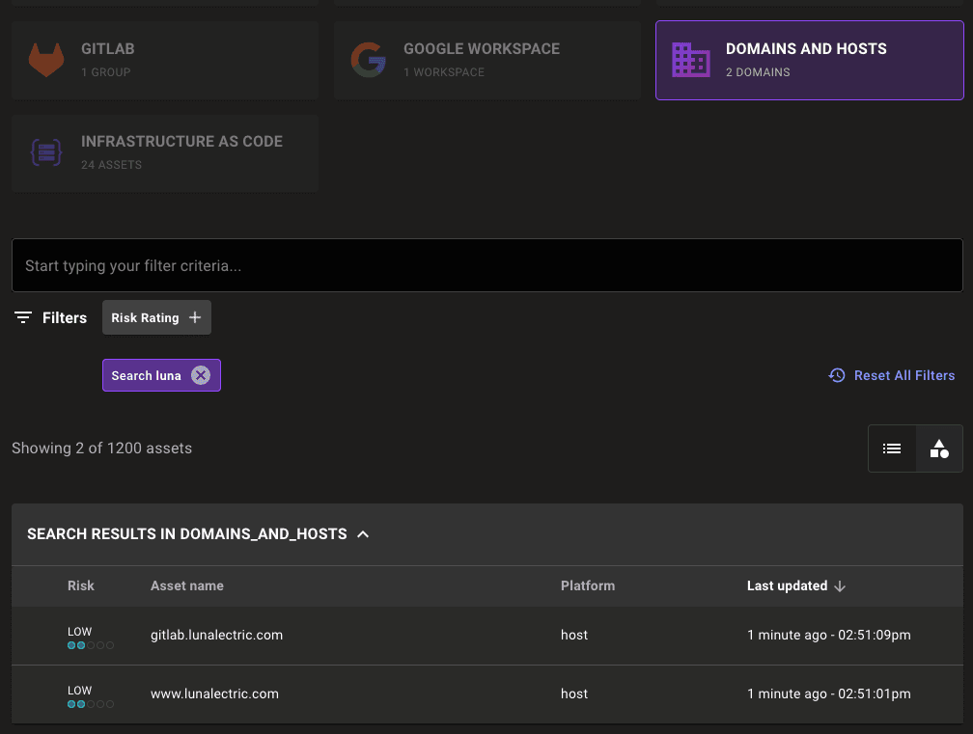Toggle the hierarchy view layout
This screenshot has width=973, height=734.
click(x=938, y=449)
